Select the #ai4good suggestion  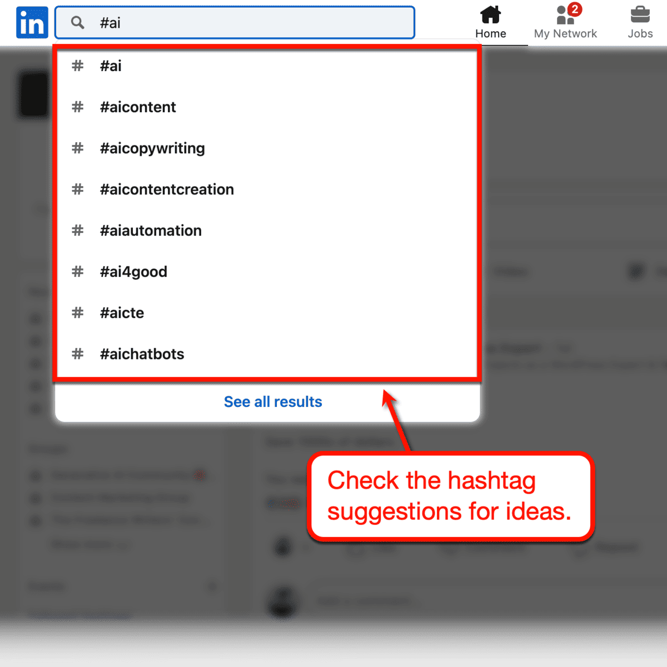(x=133, y=271)
